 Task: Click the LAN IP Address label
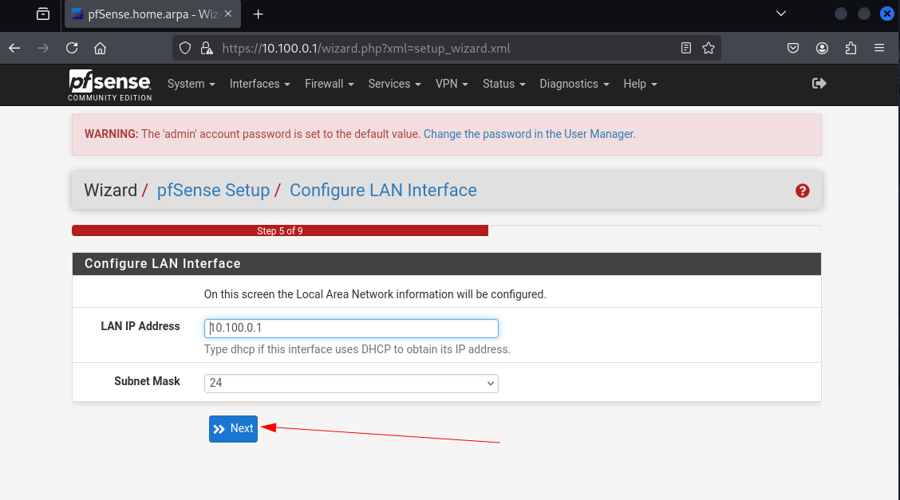(140, 326)
